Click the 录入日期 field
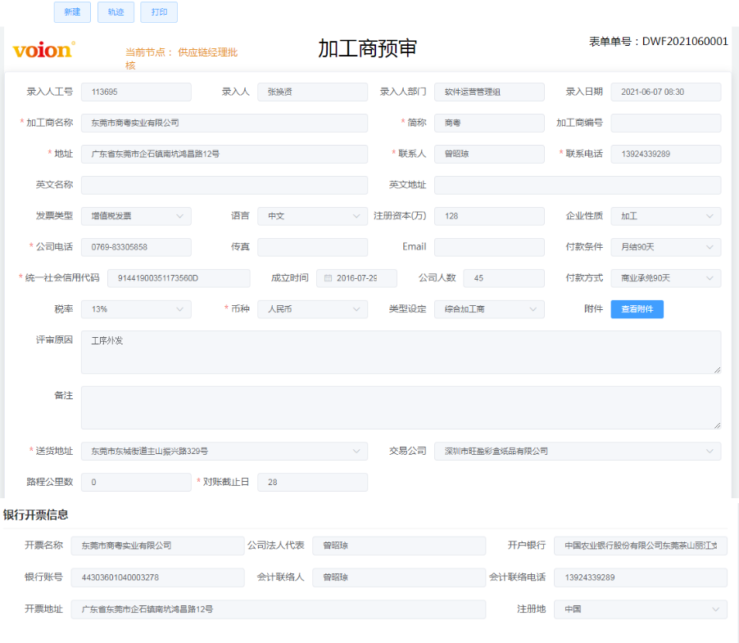 666,92
